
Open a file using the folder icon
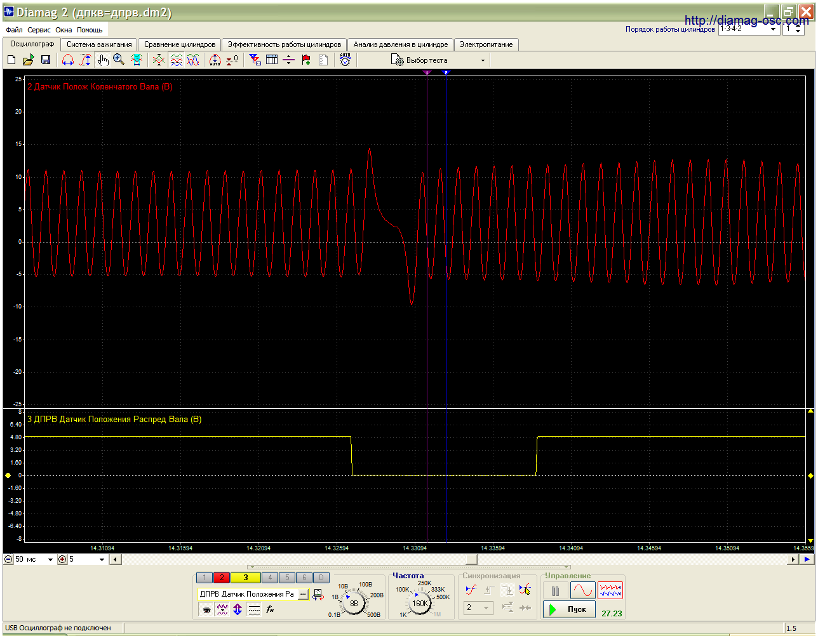(28, 60)
